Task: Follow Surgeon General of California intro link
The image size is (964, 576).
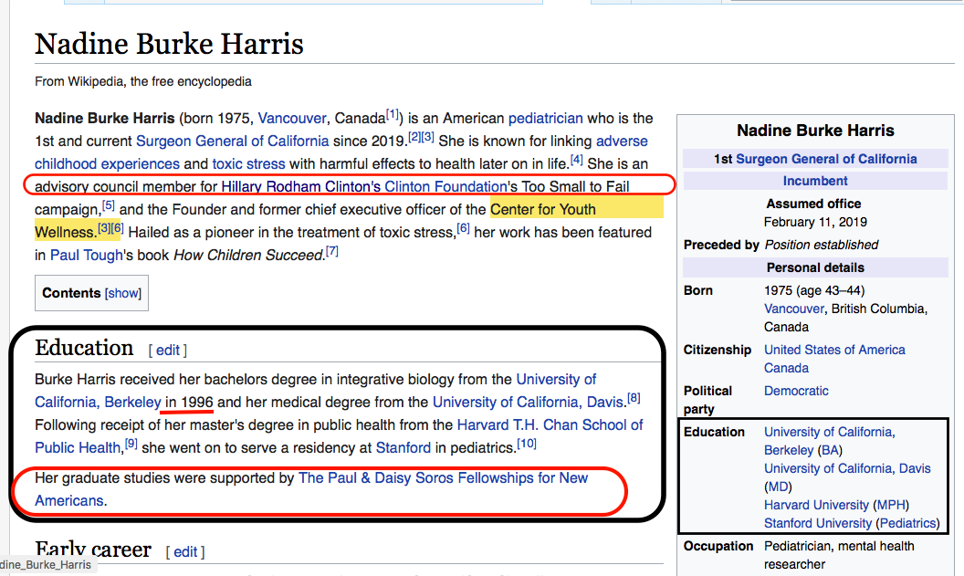Action: pos(232,141)
